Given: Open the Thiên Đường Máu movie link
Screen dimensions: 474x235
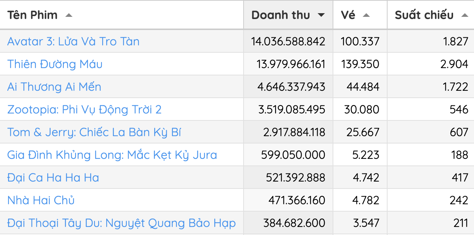Looking at the screenshot, I should [x=55, y=64].
